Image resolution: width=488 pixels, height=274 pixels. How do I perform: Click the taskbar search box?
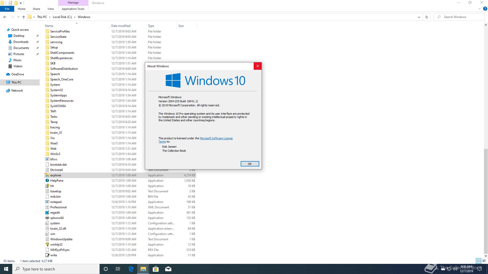click(x=56, y=269)
